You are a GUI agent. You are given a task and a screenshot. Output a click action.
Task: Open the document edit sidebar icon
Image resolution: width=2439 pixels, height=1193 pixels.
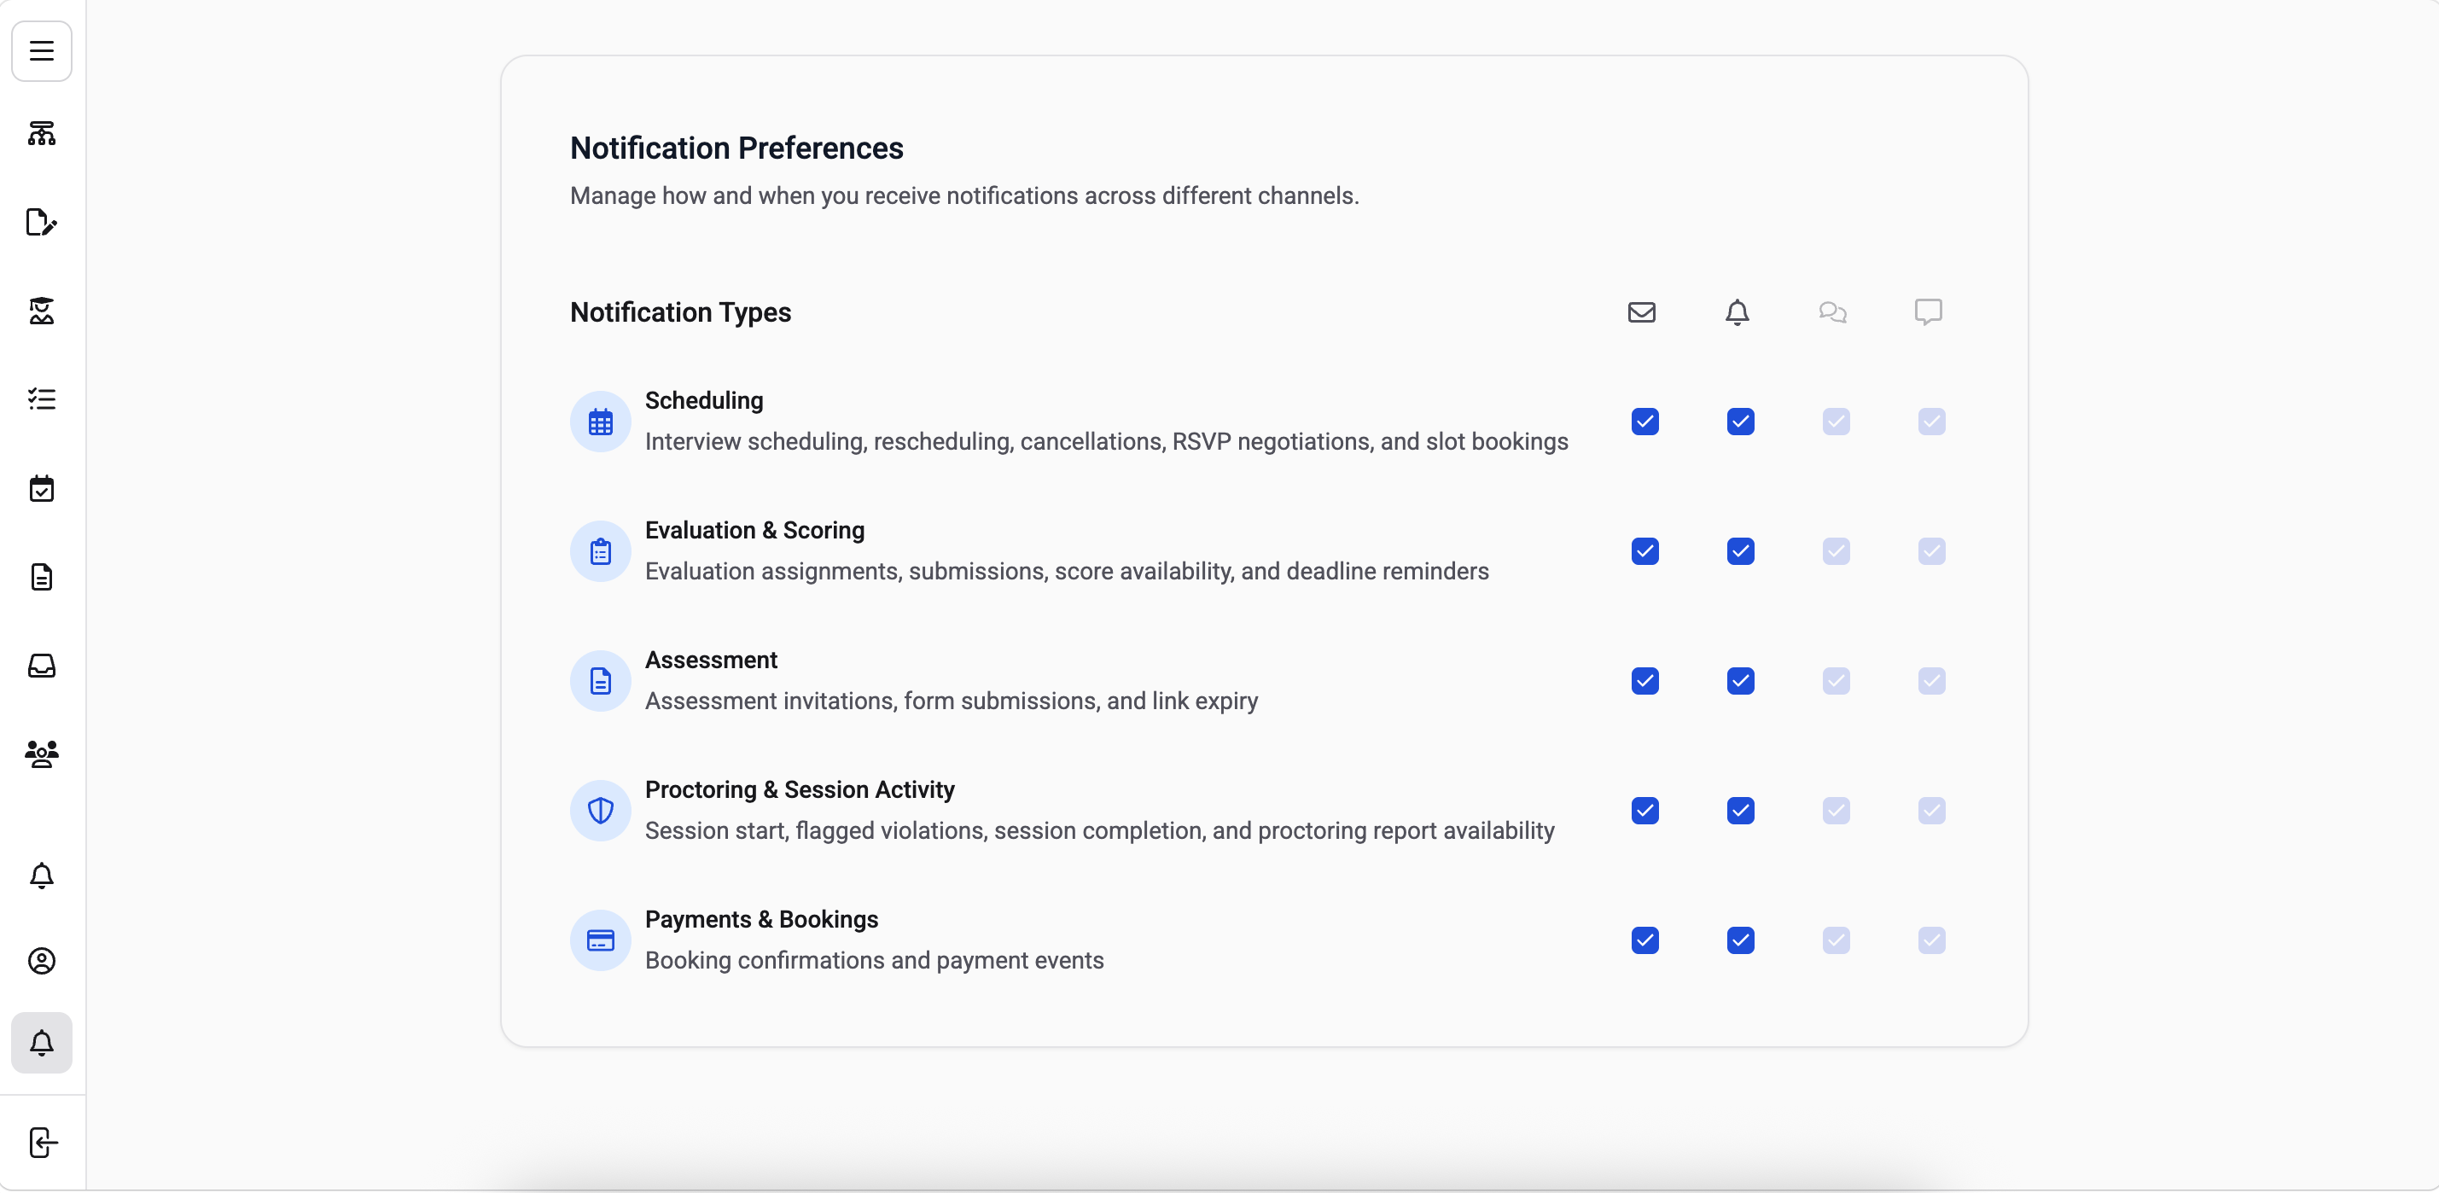[42, 223]
